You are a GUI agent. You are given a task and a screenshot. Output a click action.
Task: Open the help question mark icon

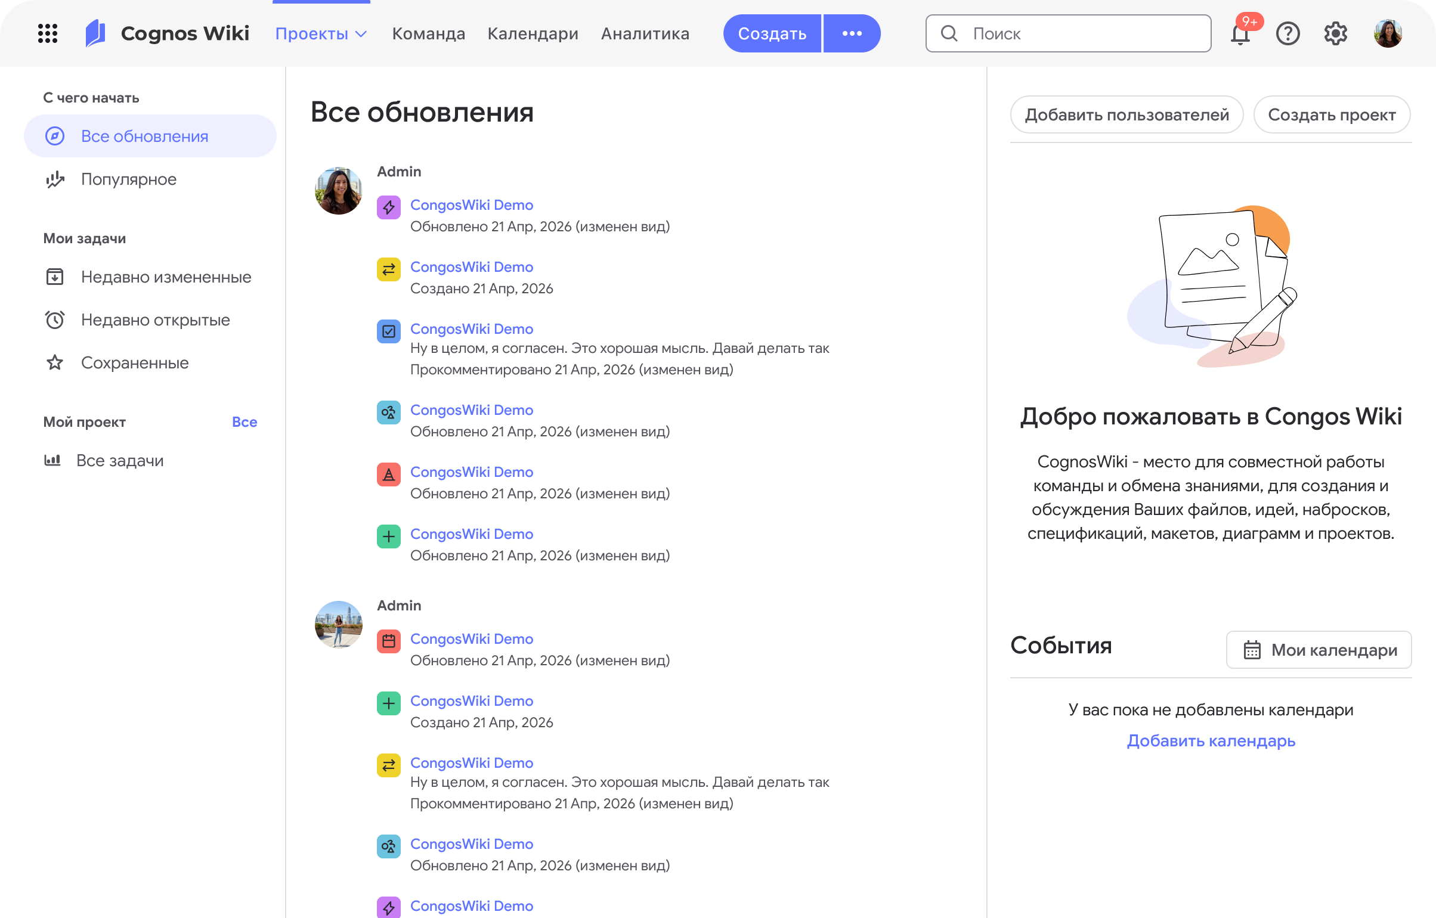click(x=1288, y=33)
